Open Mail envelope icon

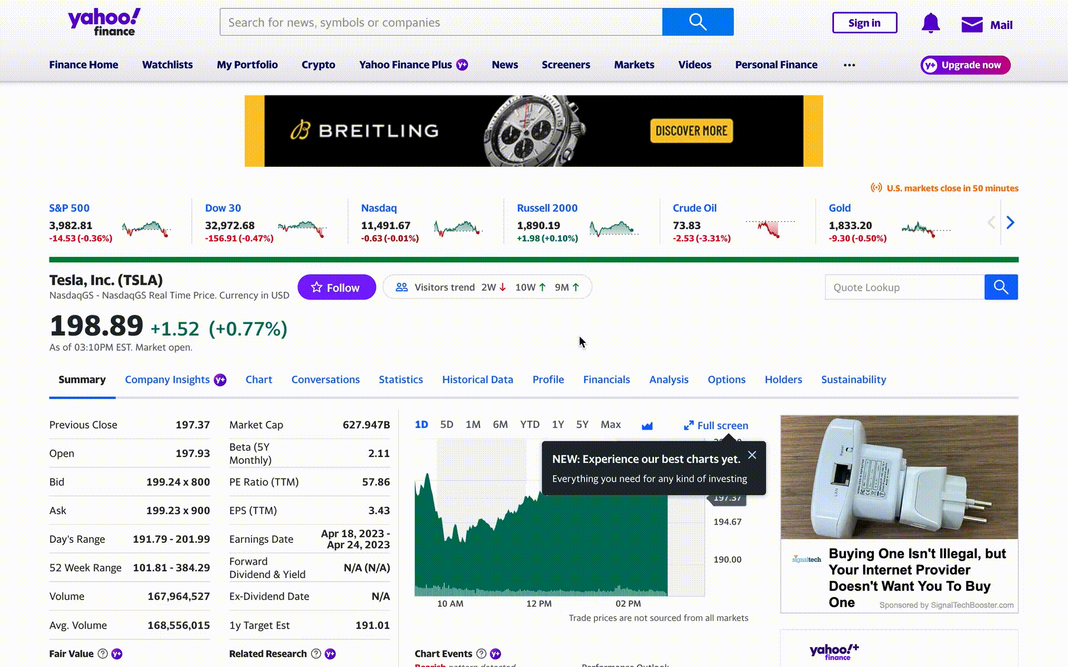pos(972,24)
